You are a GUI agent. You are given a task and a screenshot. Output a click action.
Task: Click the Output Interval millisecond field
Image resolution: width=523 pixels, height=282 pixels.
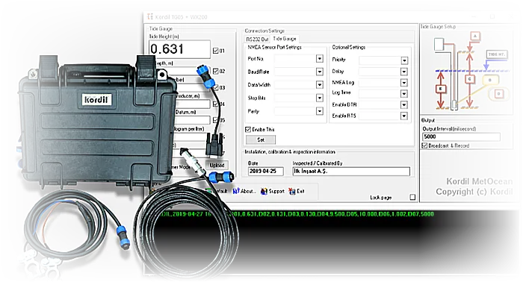pos(461,137)
